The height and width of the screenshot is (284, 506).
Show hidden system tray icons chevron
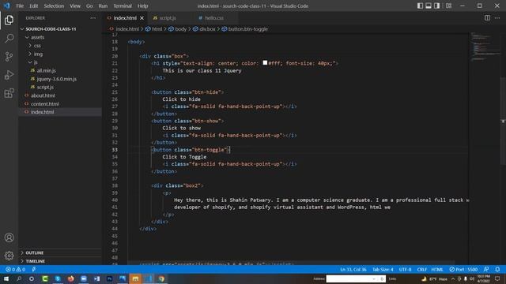point(453,278)
